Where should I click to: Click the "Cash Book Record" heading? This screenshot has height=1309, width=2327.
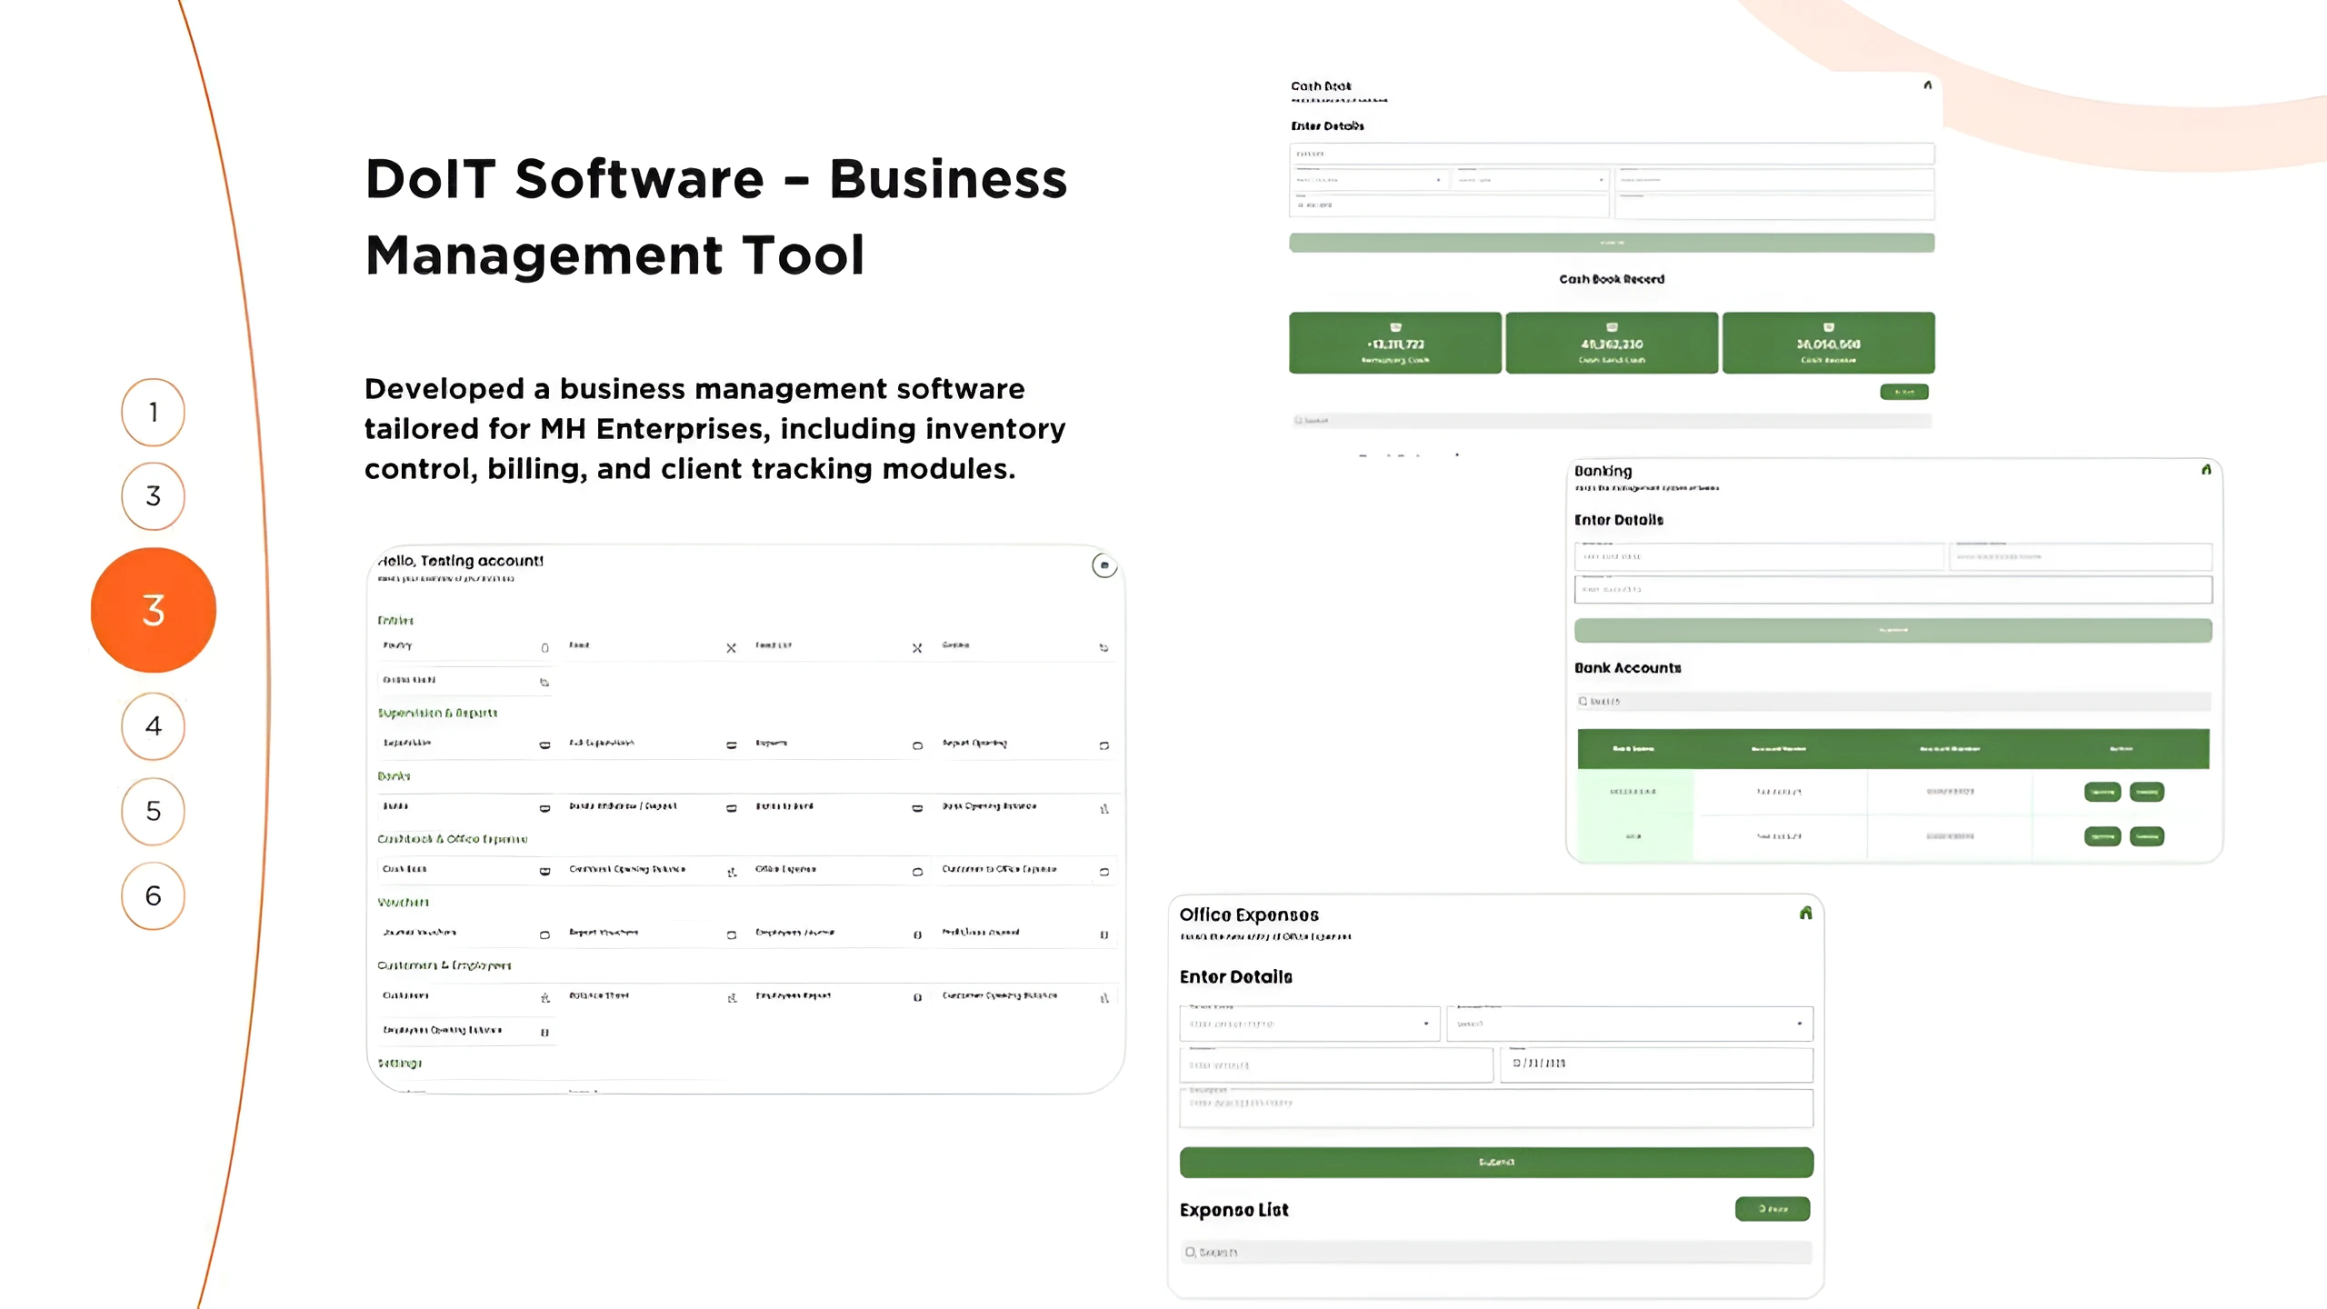[x=1612, y=279]
